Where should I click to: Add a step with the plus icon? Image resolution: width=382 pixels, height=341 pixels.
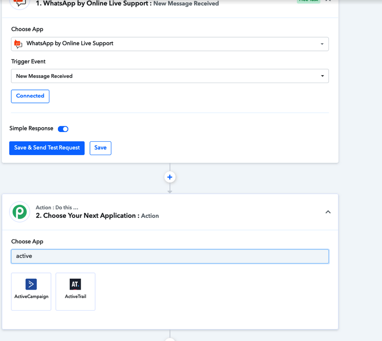[170, 177]
